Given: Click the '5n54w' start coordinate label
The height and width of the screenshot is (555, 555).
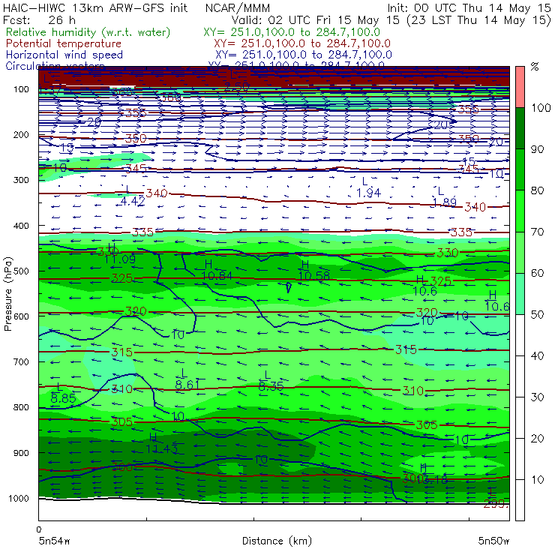Looking at the screenshot, I should coord(55,541).
